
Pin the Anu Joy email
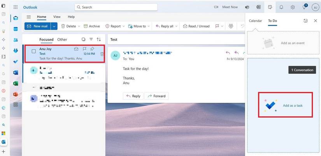pos(92,49)
